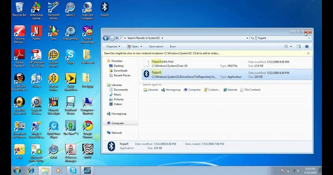The width and height of the screenshot is (333, 175).
Task: Show hidden system tray icons
Action: (x=277, y=171)
